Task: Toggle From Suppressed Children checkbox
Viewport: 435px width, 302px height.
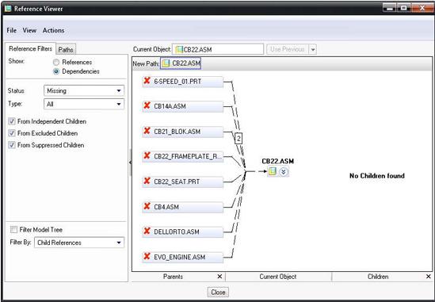Action: point(12,145)
